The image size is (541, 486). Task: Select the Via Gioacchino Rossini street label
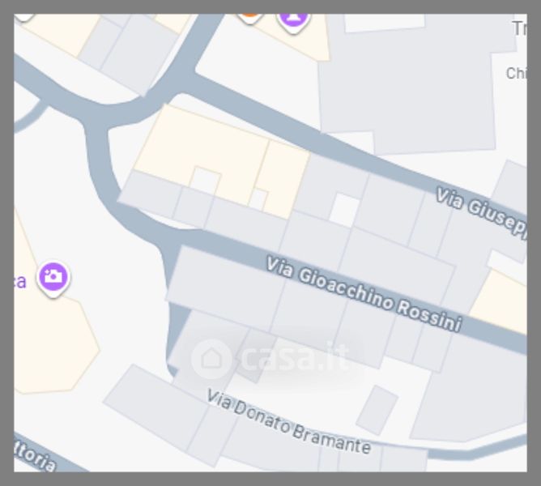(364, 294)
